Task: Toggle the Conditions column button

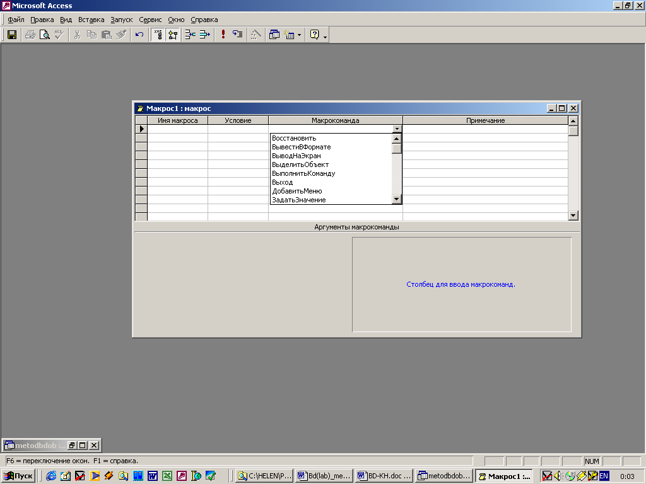Action: (x=173, y=35)
